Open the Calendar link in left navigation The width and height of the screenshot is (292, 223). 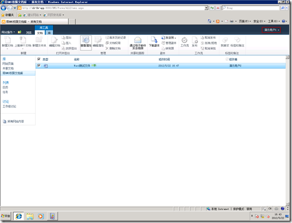point(5,87)
